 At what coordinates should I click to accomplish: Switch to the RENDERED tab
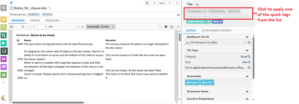[x=18, y=20]
